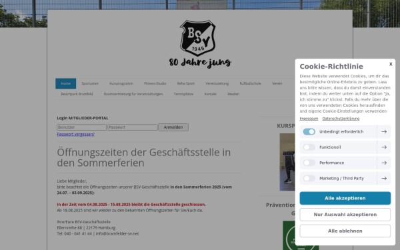
Task: Open the Vereinszeitung menu item
Action: tap(217, 83)
